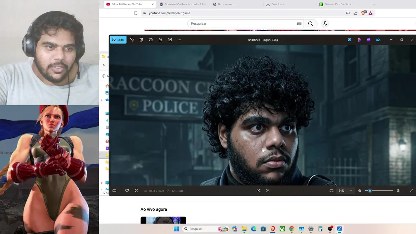
Task: Open Calculator from the taskbar
Action: [x=320, y=229]
